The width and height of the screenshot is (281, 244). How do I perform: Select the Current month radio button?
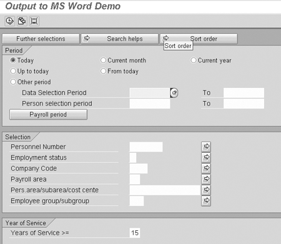click(103, 61)
